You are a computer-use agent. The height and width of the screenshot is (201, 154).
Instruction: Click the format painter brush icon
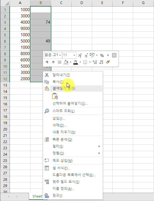[x=108, y=62]
